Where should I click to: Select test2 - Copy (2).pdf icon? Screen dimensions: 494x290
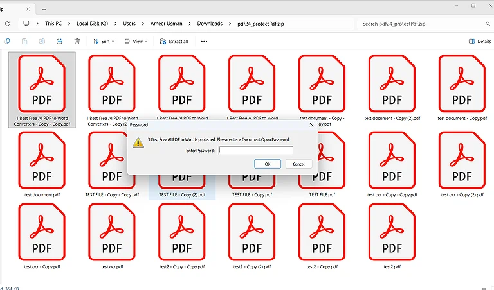pos(252,232)
